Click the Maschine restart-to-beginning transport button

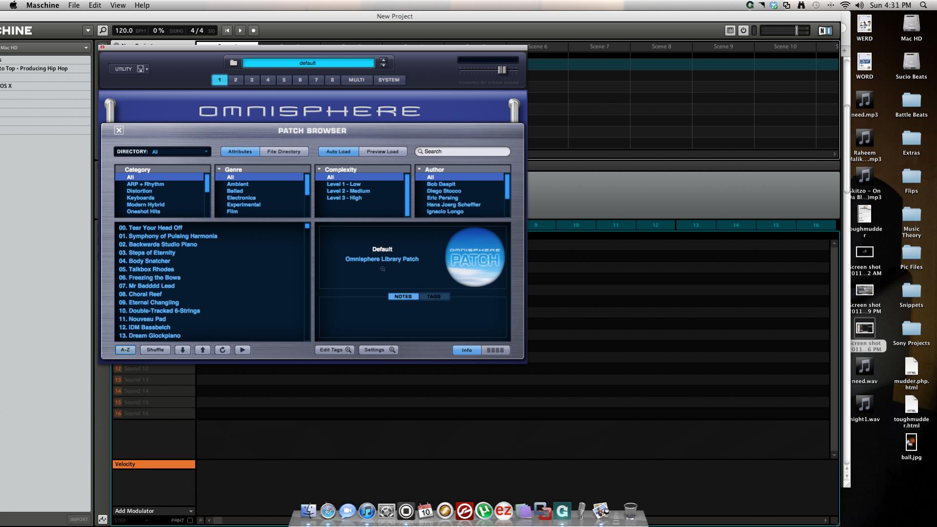tap(227, 30)
